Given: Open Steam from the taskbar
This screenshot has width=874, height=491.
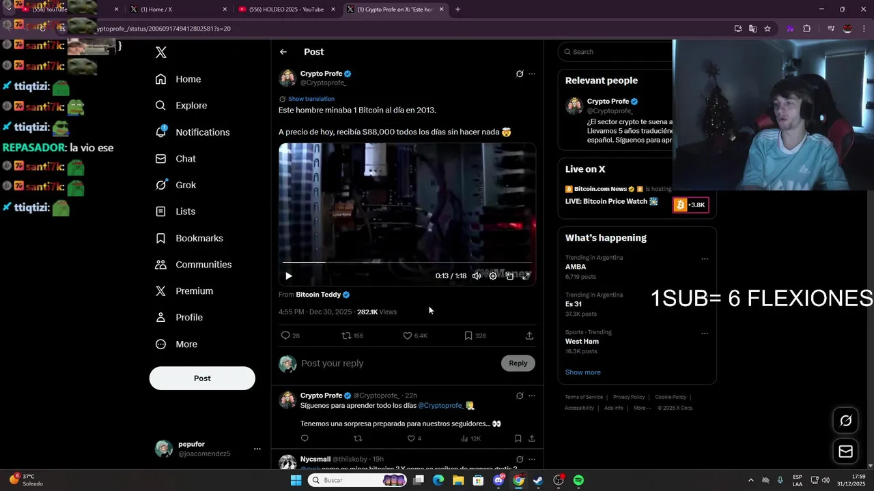Looking at the screenshot, I should coord(539,480).
